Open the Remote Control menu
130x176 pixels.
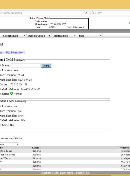pyautogui.click(x=37, y=36)
